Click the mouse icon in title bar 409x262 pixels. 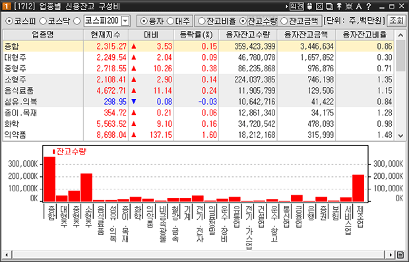pyautogui.click(x=309, y=6)
